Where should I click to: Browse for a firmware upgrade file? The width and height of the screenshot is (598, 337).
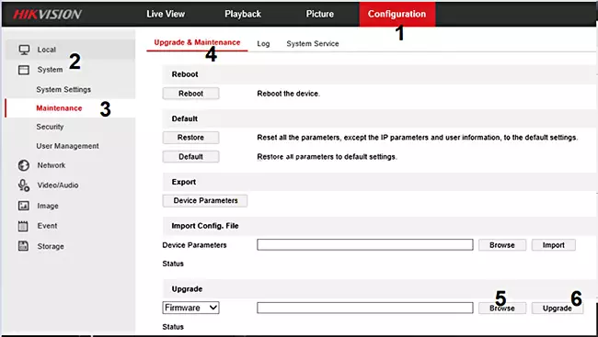(502, 308)
